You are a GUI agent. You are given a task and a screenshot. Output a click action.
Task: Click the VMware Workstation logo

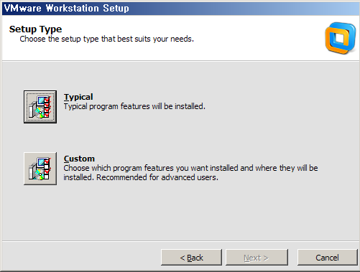click(x=341, y=38)
